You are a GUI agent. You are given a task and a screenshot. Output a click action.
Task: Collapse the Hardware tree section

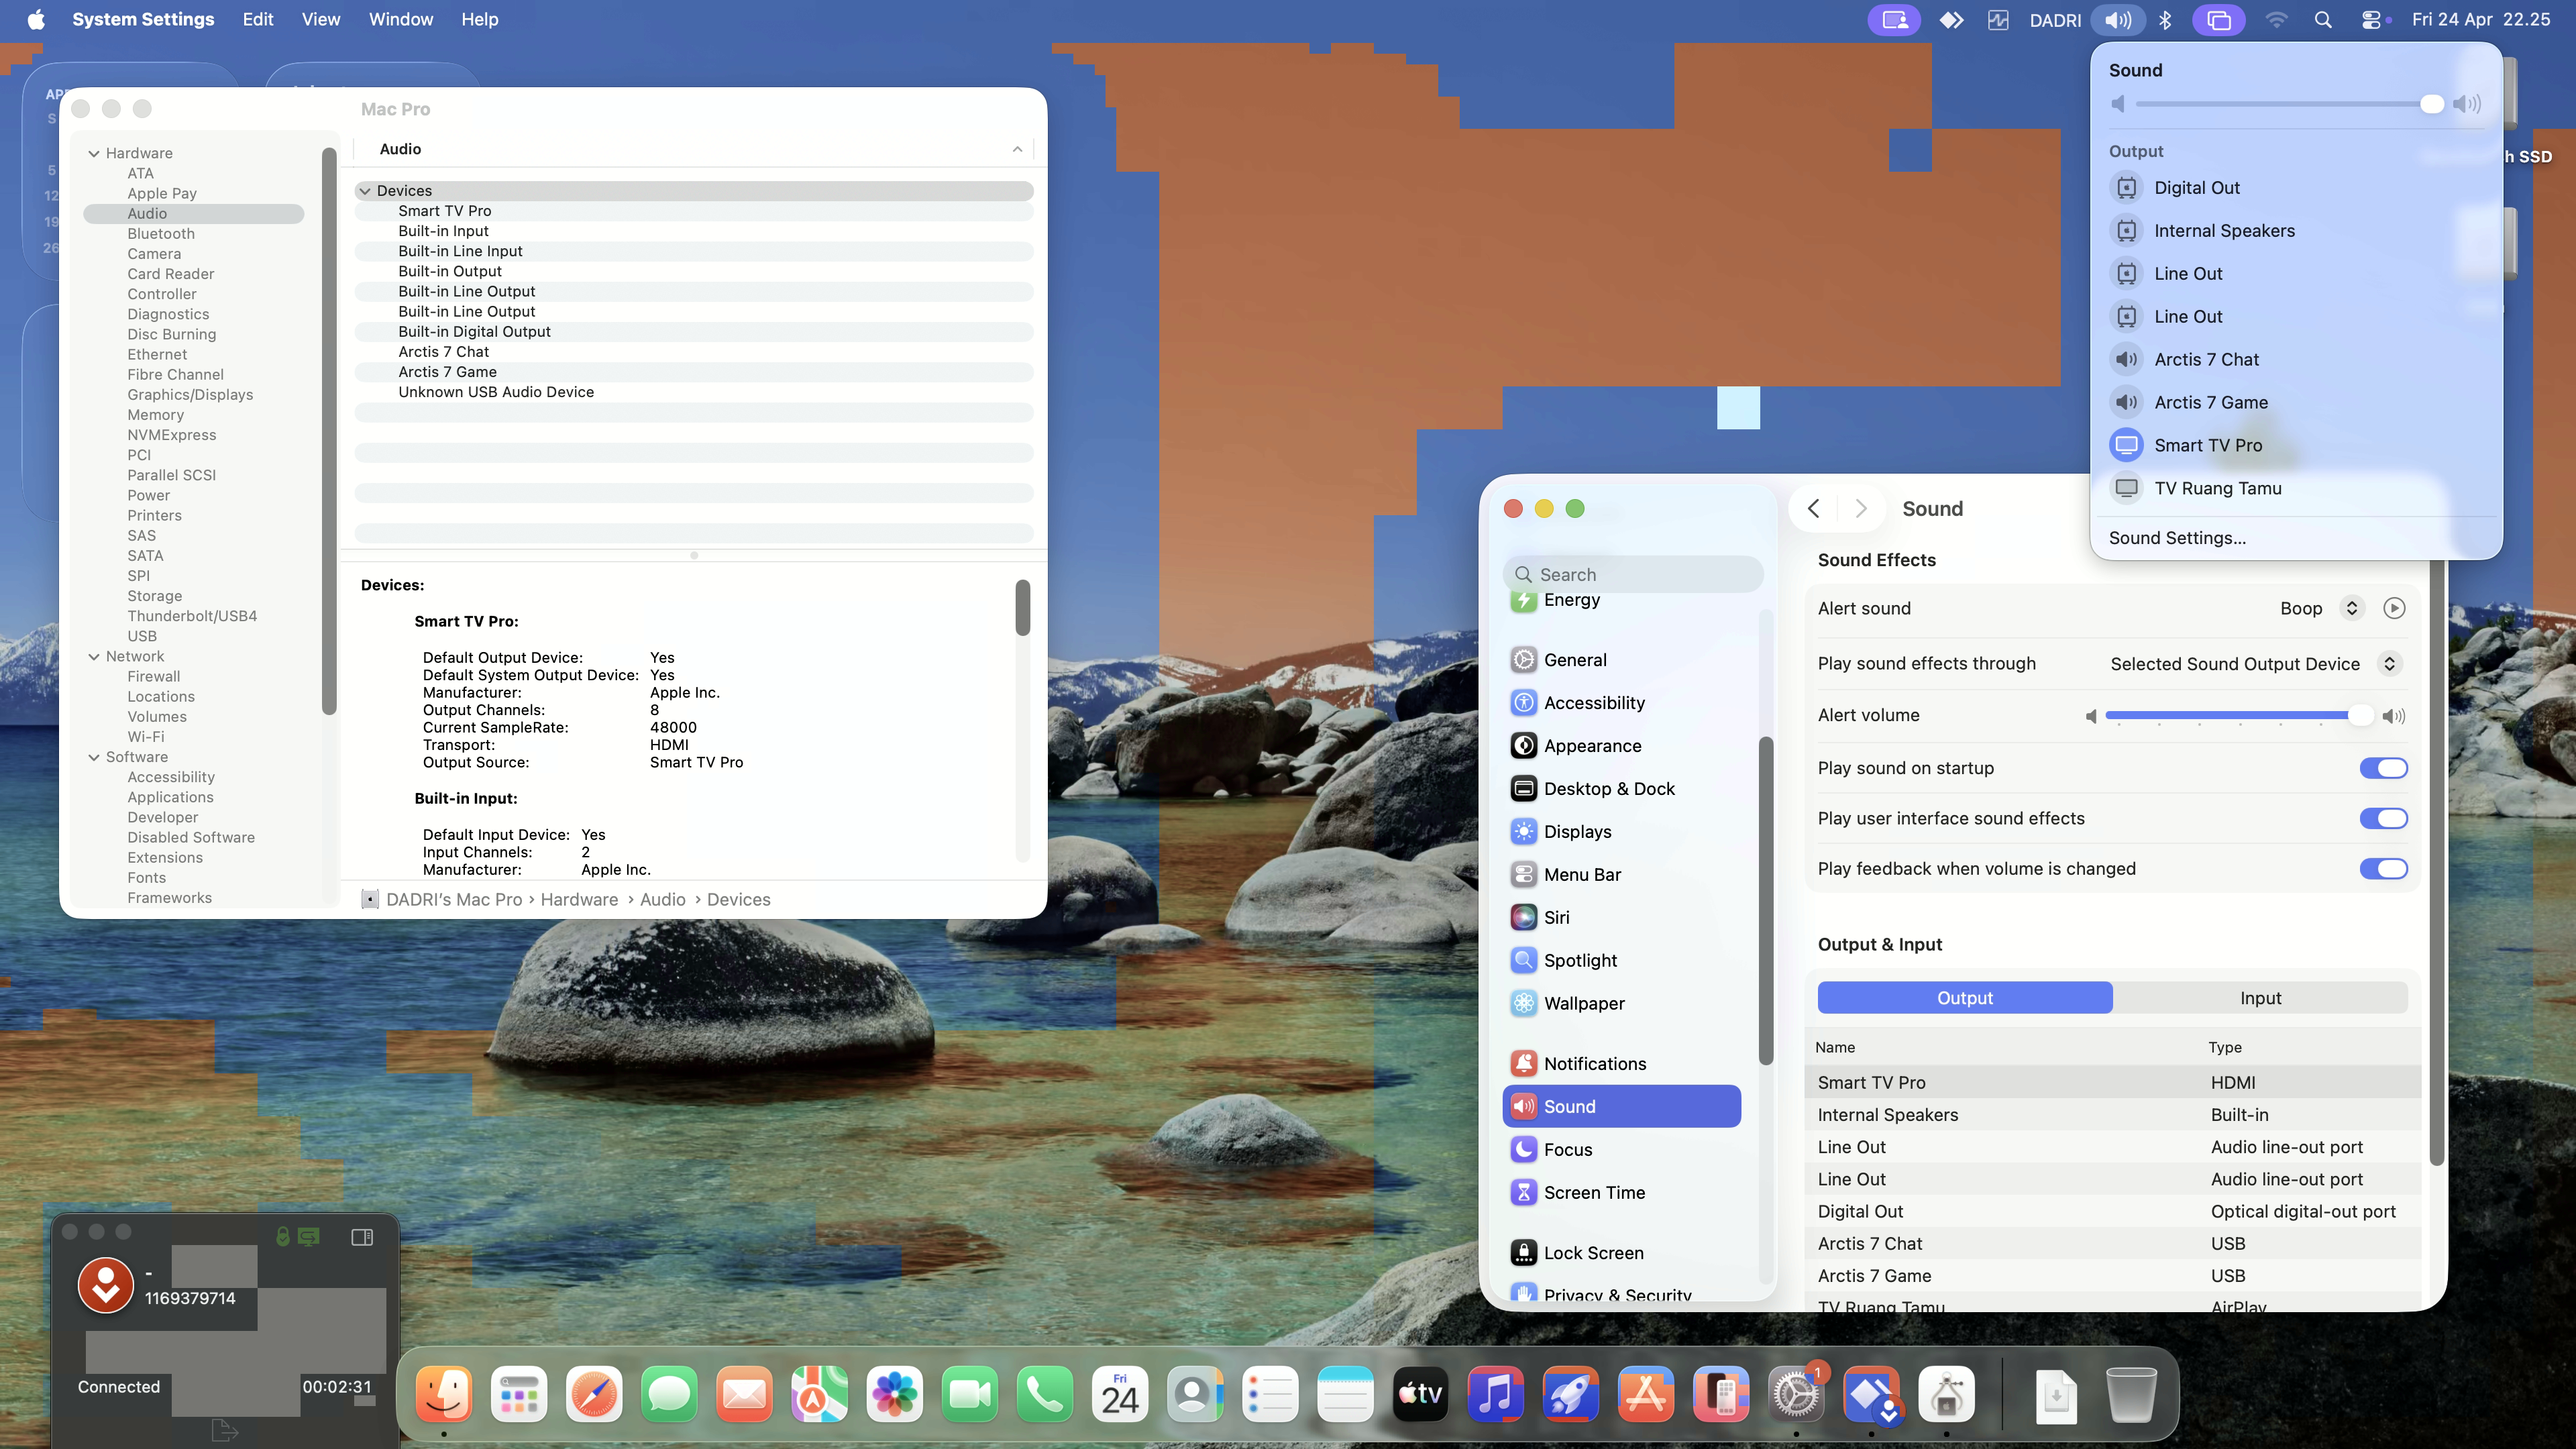tap(94, 153)
